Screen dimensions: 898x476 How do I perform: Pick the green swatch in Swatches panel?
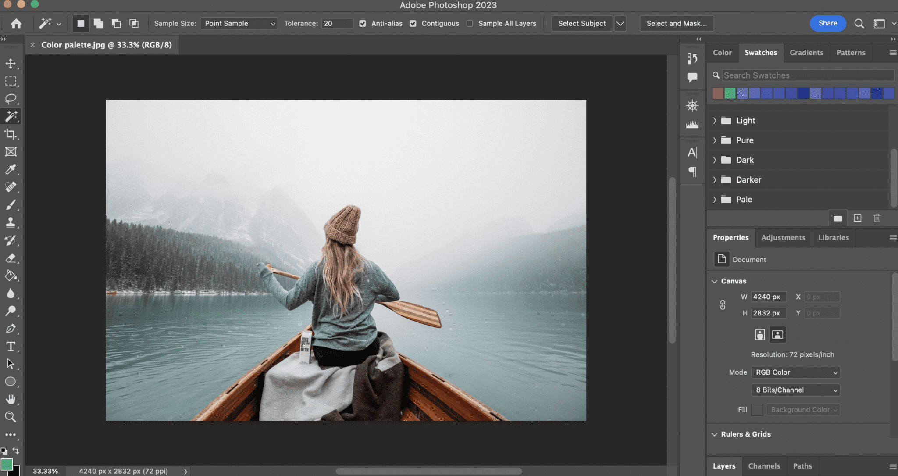[729, 93]
